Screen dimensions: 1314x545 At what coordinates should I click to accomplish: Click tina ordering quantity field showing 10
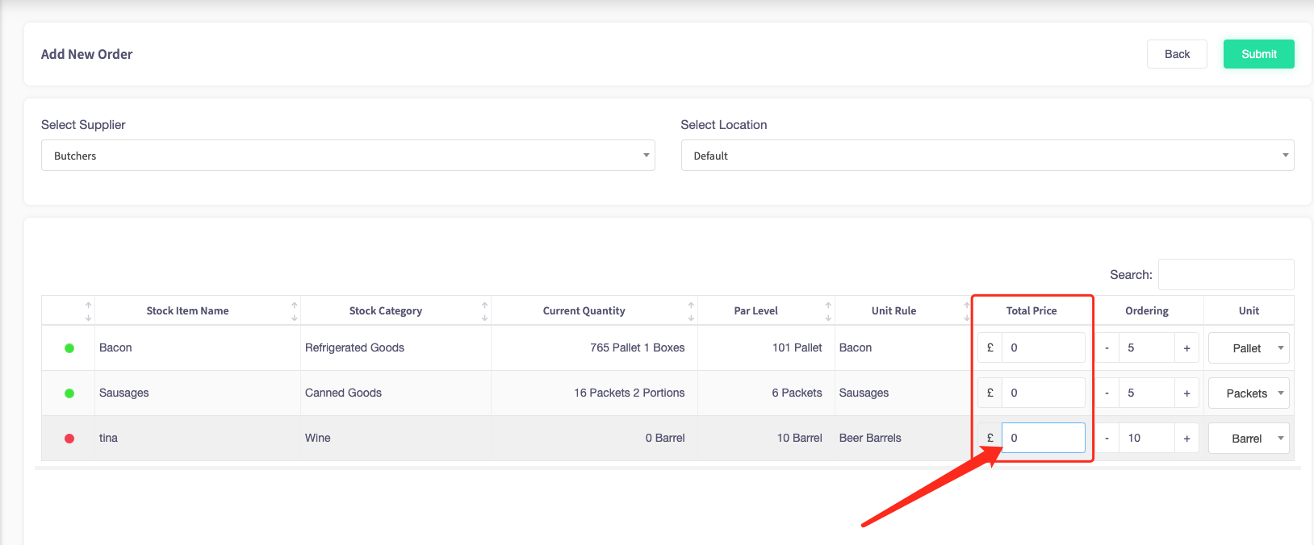pos(1146,438)
